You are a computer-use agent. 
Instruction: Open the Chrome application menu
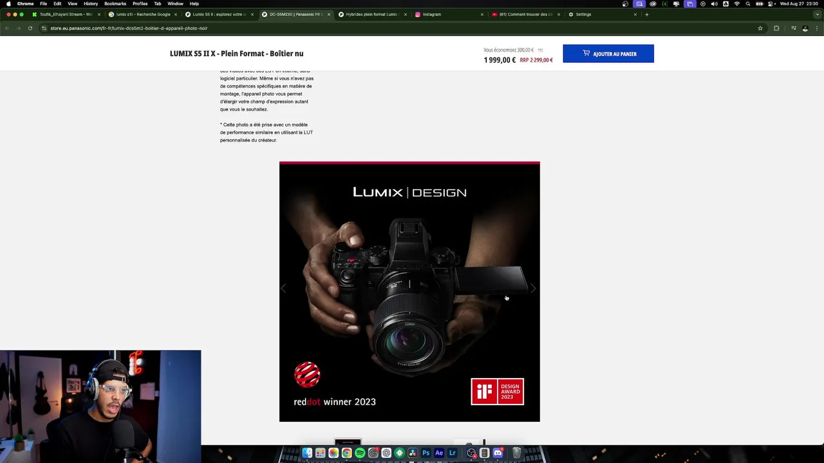coord(25,4)
